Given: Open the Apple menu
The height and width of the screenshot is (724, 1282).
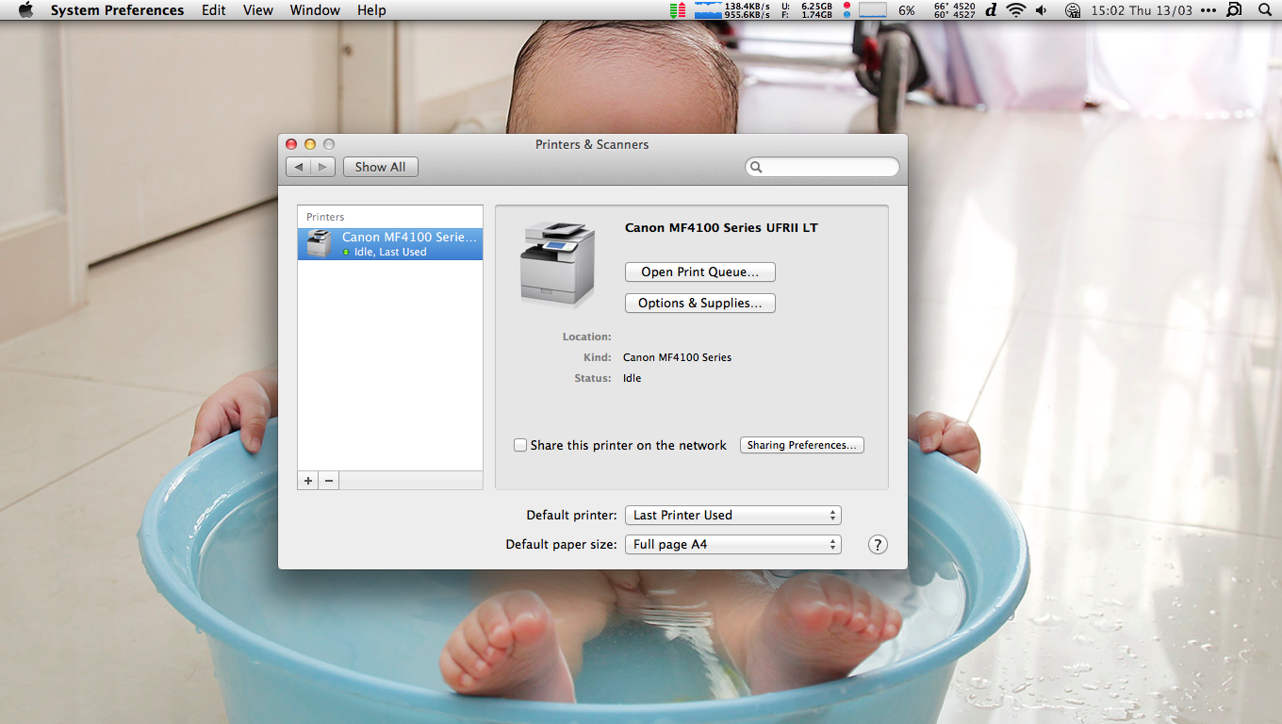Looking at the screenshot, I should [x=25, y=10].
